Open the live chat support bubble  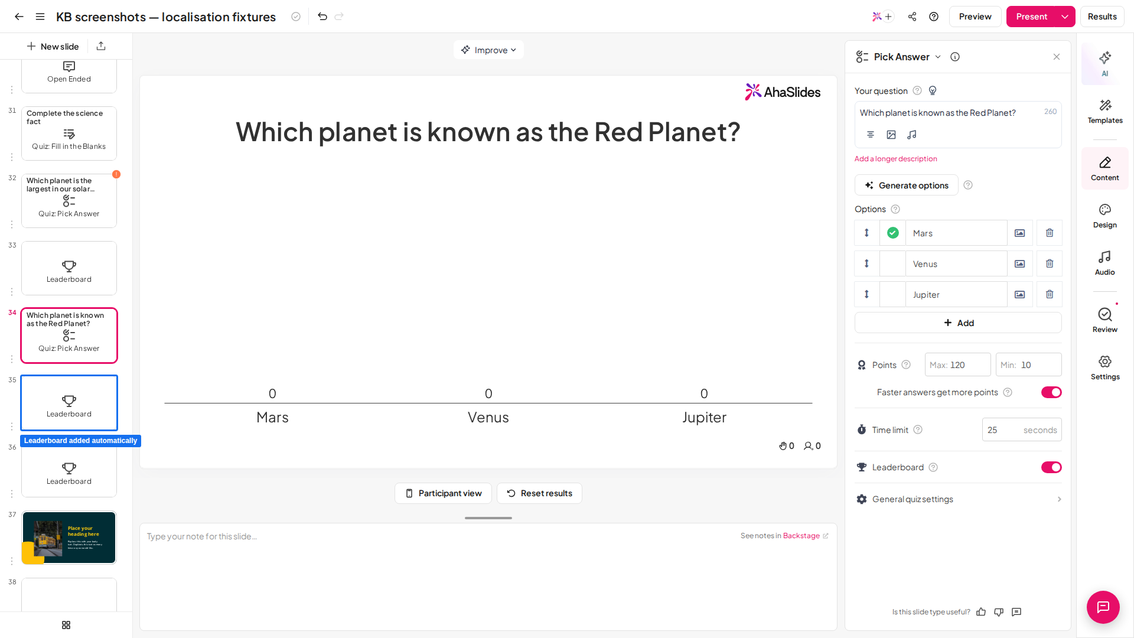point(1103,607)
